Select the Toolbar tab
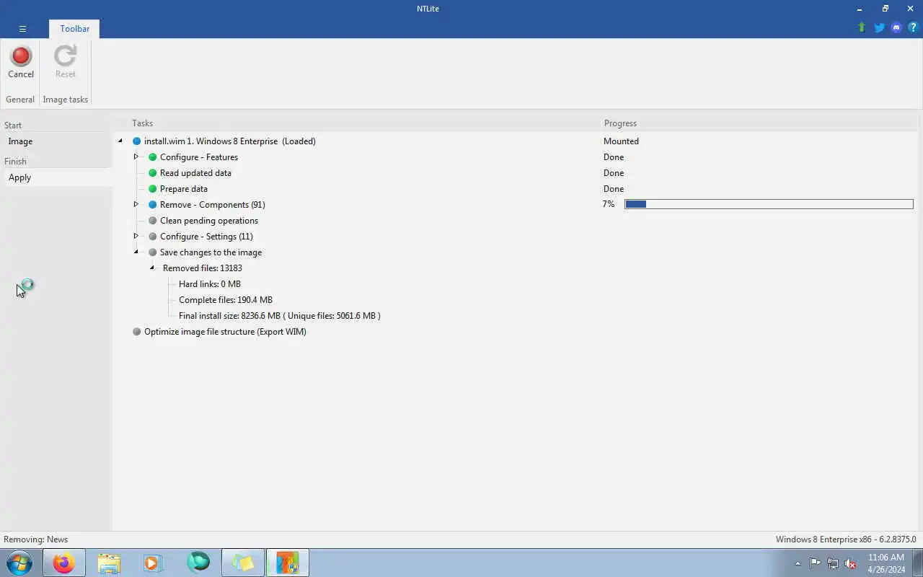 [75, 29]
